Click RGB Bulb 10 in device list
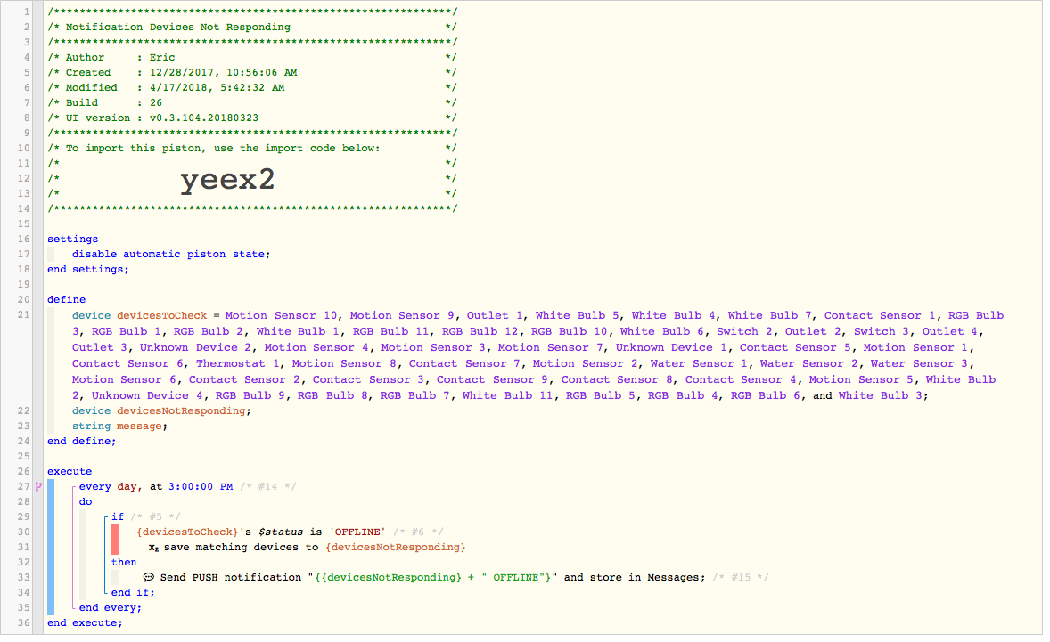 570,332
